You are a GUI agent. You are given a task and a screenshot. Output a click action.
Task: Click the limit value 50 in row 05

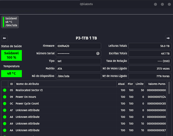coord(142,90)
